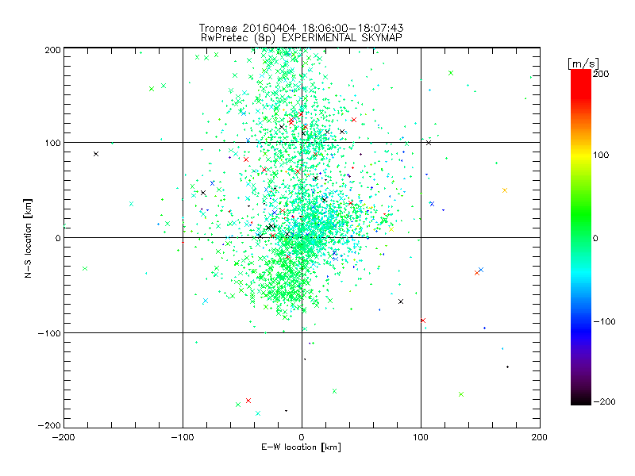This screenshot has height=476, width=635.
Task: Click the colorbar tick label '-100'
Action: pos(604,321)
